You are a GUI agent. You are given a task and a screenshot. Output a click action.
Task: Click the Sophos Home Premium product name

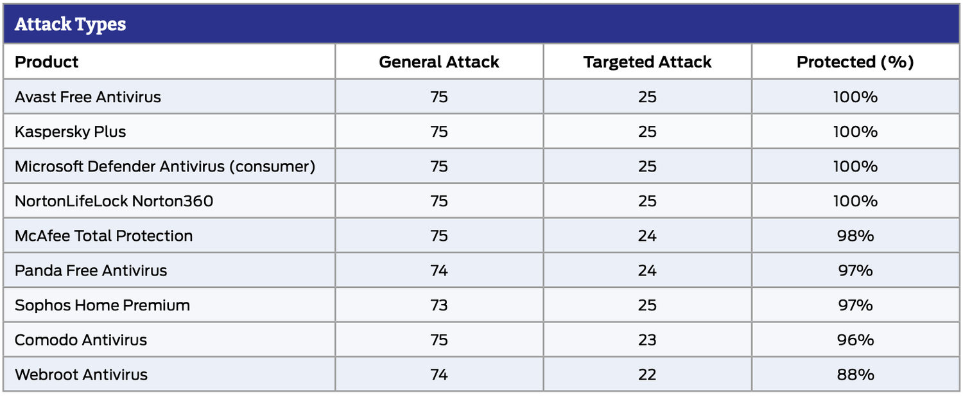pos(103,305)
